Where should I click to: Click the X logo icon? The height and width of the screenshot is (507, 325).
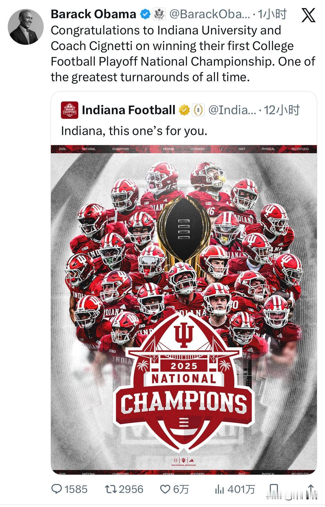coord(308,15)
